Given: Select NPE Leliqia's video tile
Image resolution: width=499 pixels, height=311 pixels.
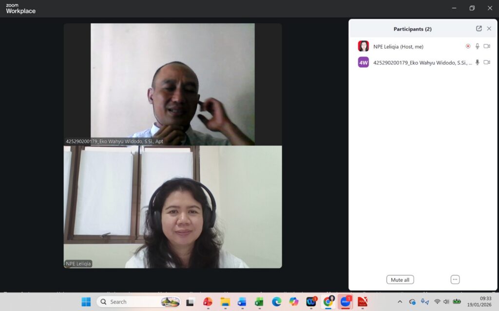Looking at the screenshot, I should point(173,207).
